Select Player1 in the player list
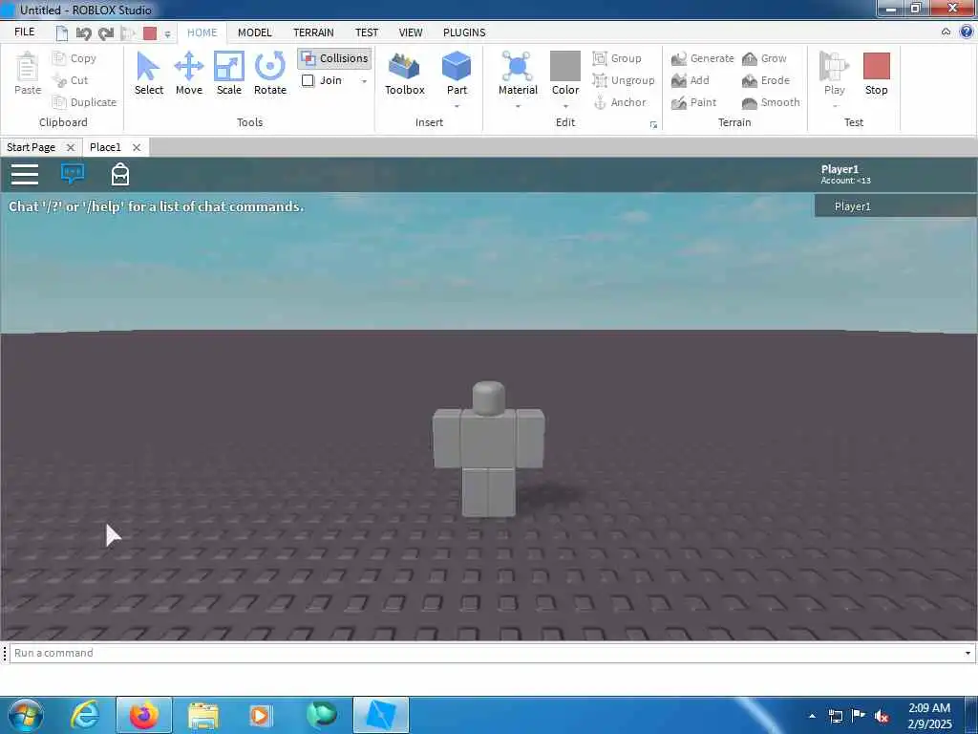The height and width of the screenshot is (734, 978). click(895, 206)
